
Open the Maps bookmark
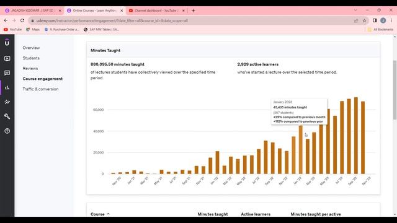click(33, 30)
